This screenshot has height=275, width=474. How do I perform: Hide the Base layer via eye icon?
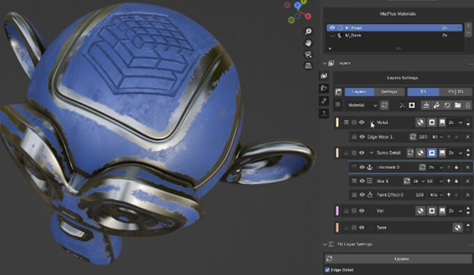pyautogui.click(x=362, y=228)
